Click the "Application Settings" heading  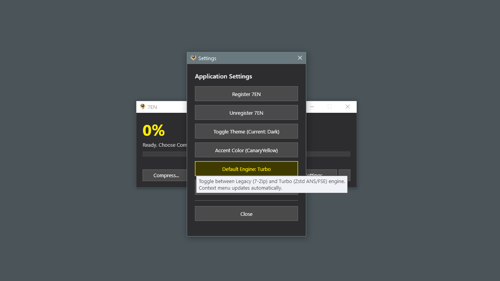pyautogui.click(x=223, y=76)
